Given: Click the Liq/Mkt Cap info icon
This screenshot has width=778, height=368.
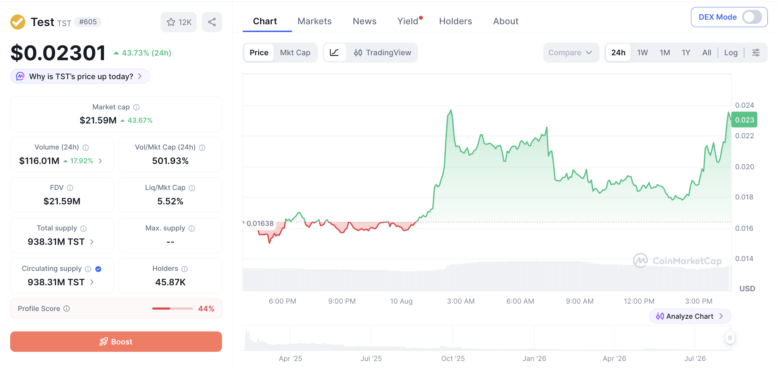Looking at the screenshot, I should [192, 188].
